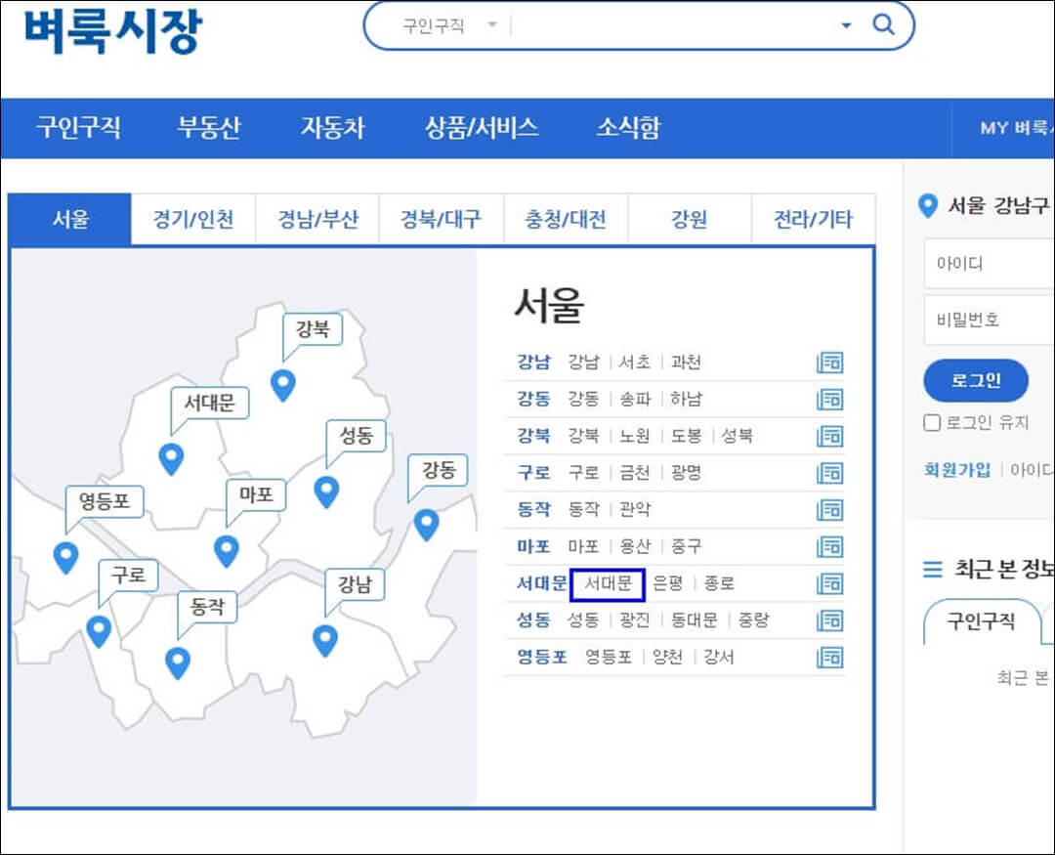Switch to the 충청/대전 tab

[x=566, y=219]
